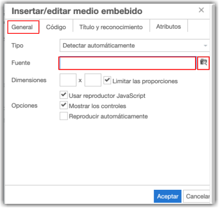
Task: Click the Reproducir automáticamente label text
Action: 108,116
